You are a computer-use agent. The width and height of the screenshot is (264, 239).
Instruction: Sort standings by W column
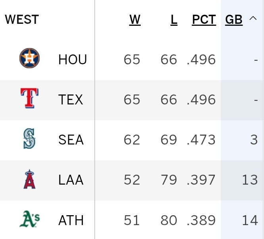coord(135,20)
